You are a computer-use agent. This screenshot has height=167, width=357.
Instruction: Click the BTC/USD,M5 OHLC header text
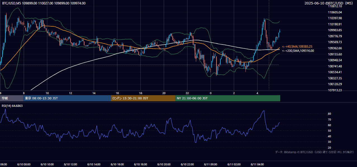[44, 3]
